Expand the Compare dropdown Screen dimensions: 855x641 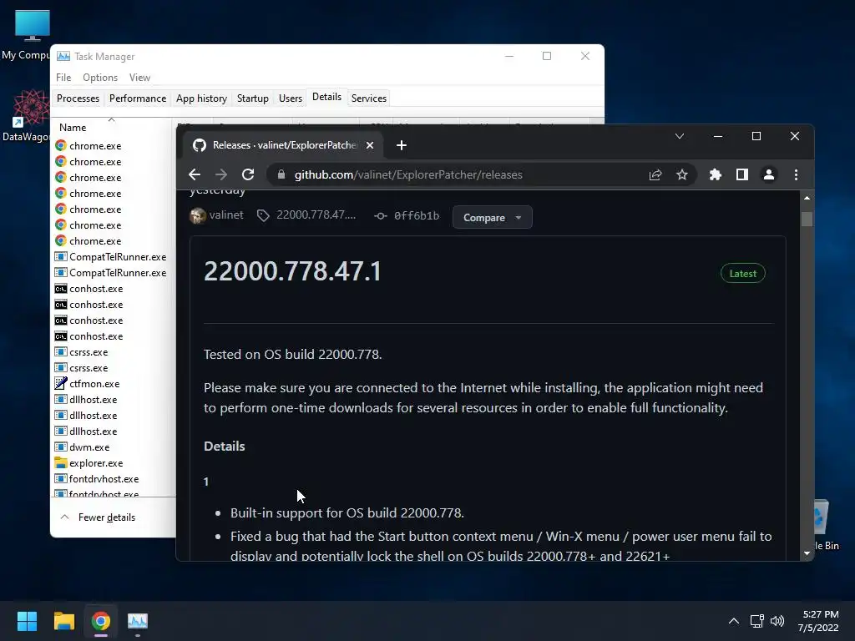[492, 218]
